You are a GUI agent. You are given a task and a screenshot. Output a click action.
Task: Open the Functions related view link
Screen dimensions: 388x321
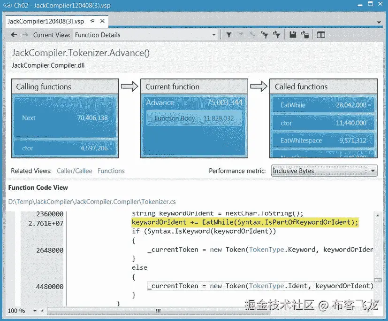pos(111,171)
